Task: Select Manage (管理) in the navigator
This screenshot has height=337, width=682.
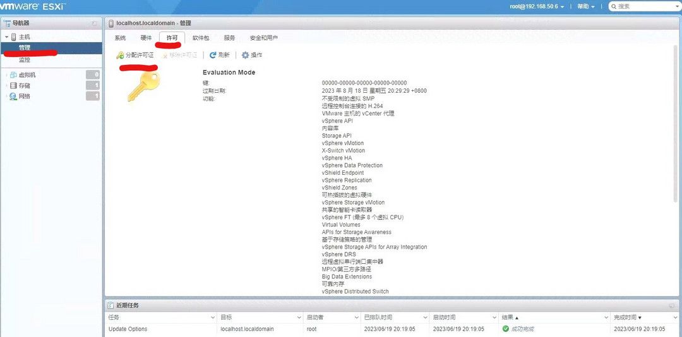Action: point(51,48)
